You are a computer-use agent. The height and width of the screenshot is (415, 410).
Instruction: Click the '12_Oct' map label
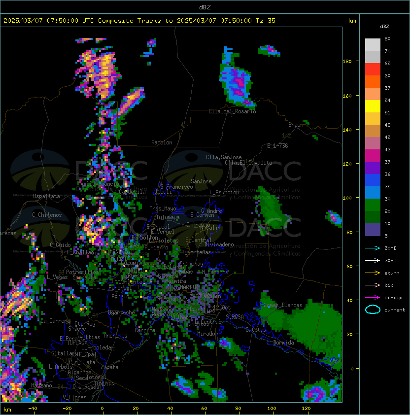pyautogui.click(x=222, y=308)
